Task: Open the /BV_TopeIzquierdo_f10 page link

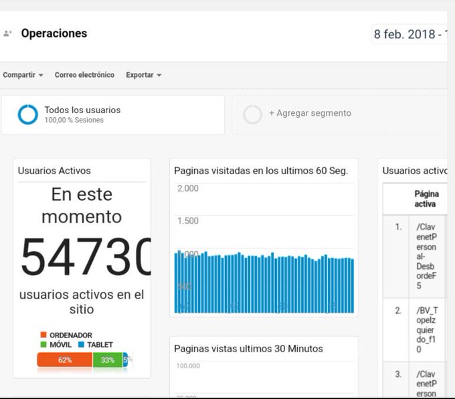Action: click(427, 330)
